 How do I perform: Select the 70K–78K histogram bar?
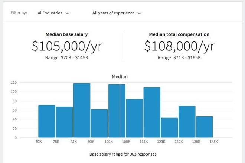click(x=47, y=121)
